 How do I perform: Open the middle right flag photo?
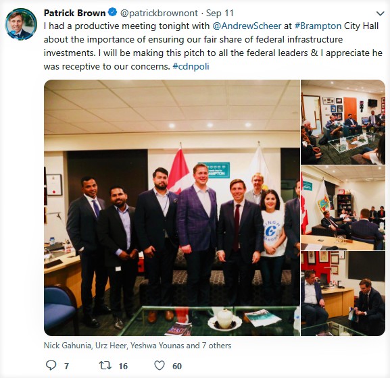coord(343,208)
